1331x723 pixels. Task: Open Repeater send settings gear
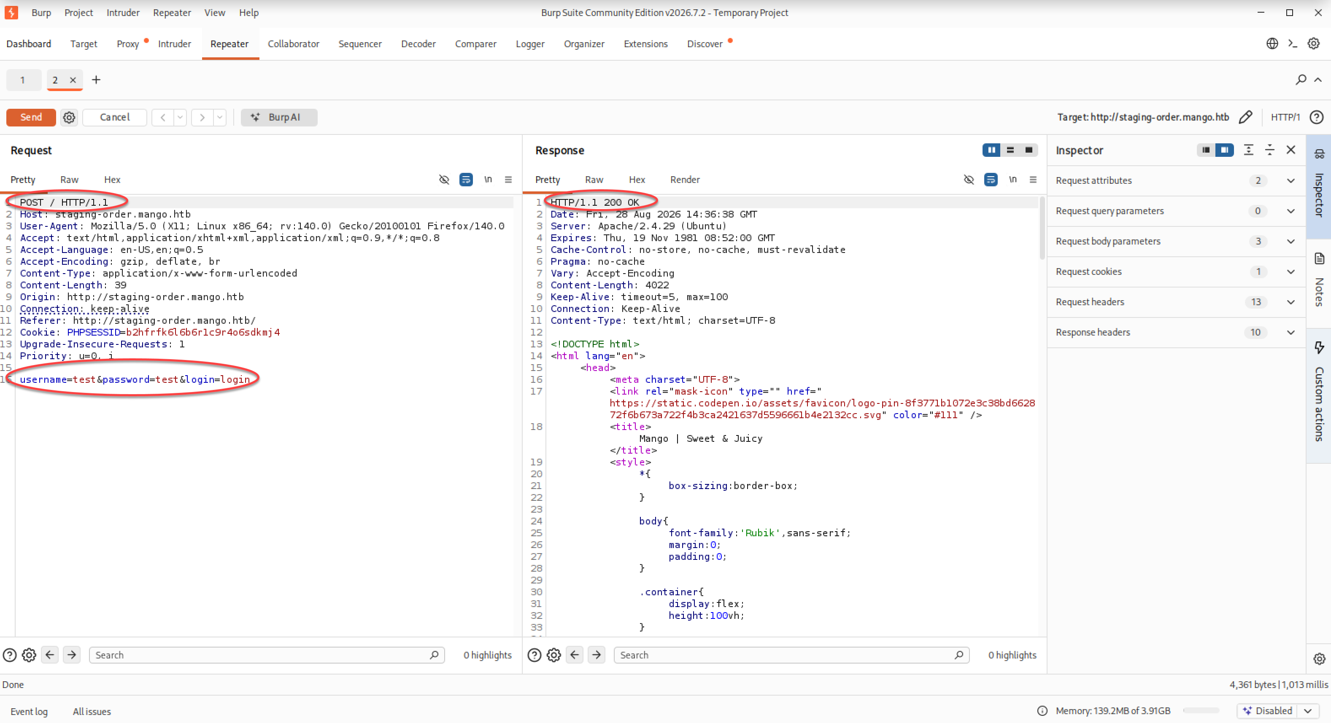point(69,117)
